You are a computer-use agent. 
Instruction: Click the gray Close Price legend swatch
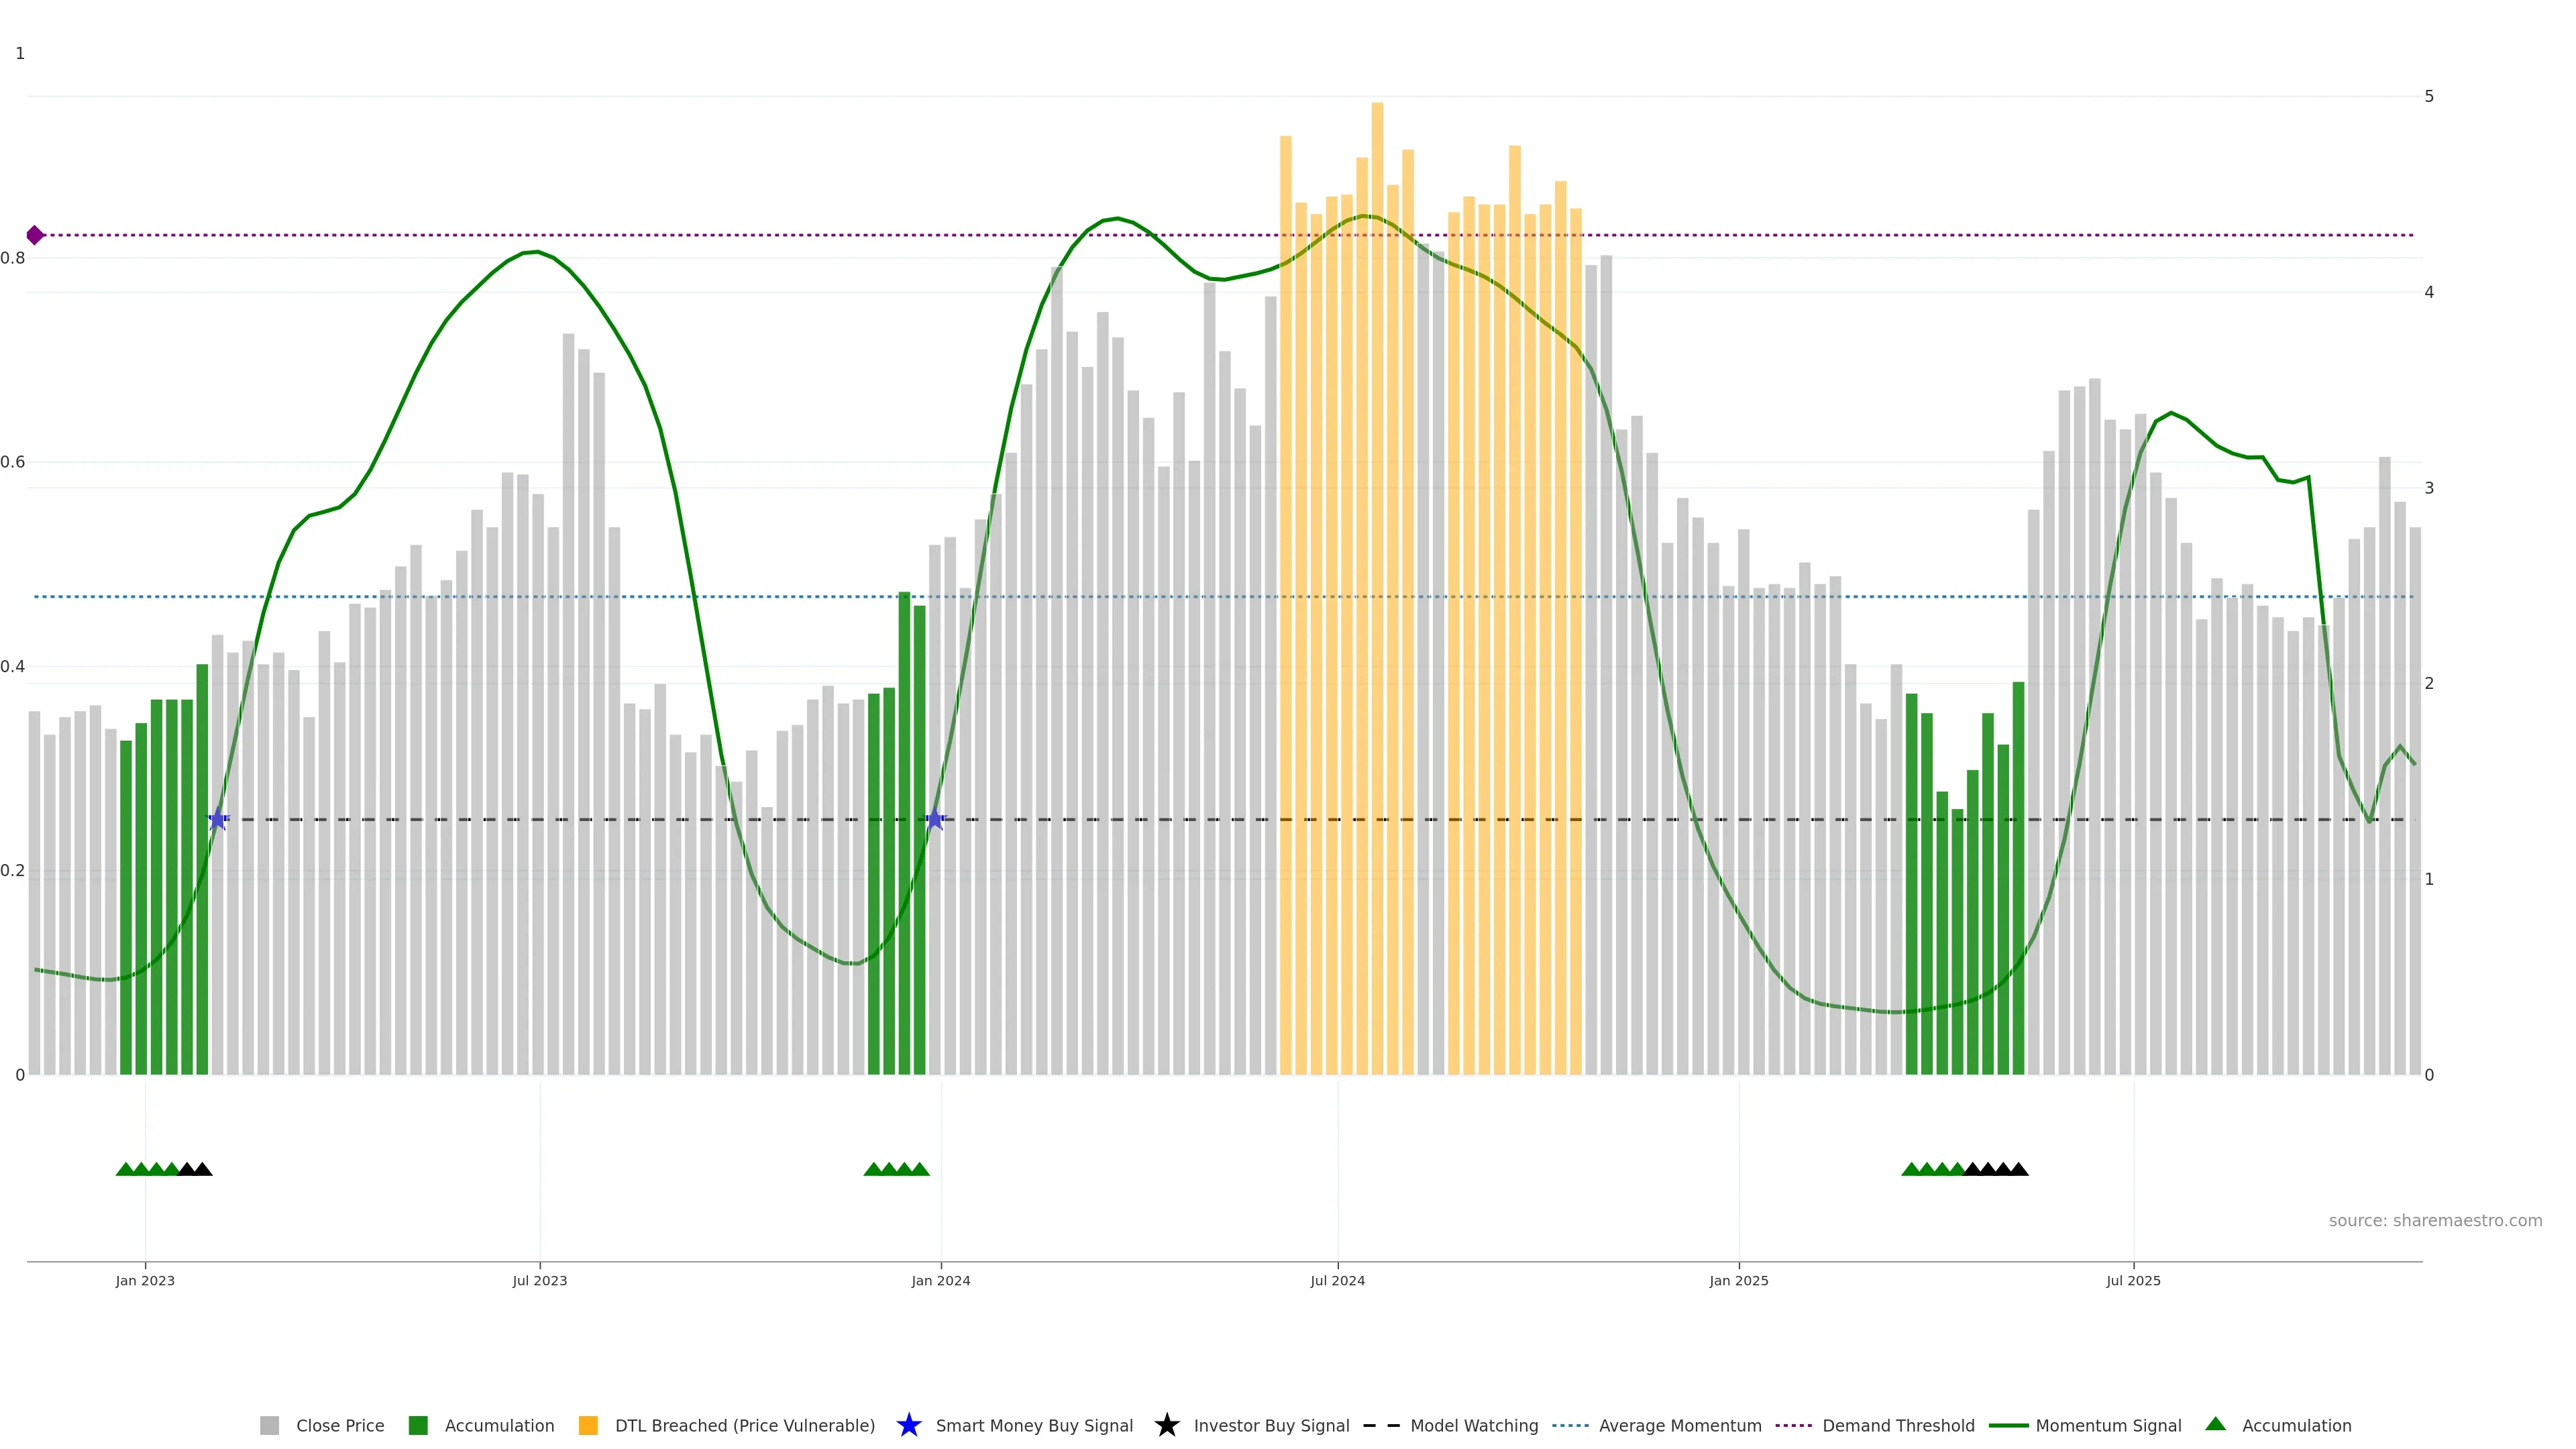(x=270, y=1425)
